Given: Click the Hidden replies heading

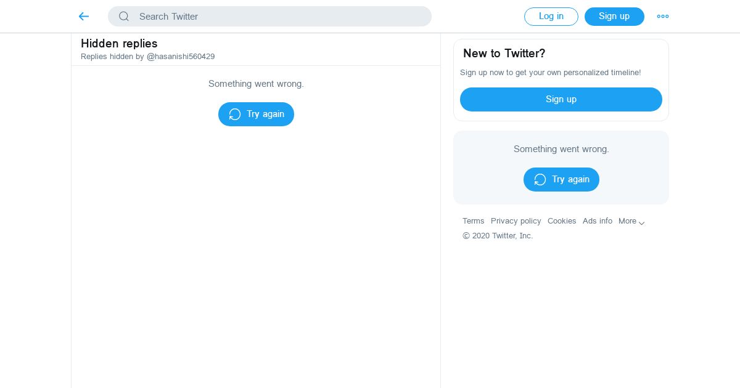Looking at the screenshot, I should [119, 44].
